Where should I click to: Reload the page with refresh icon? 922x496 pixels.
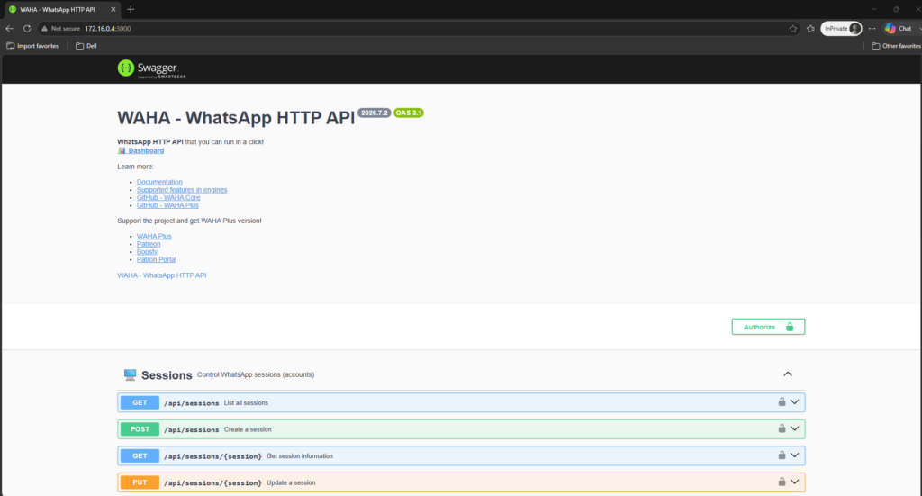click(27, 28)
